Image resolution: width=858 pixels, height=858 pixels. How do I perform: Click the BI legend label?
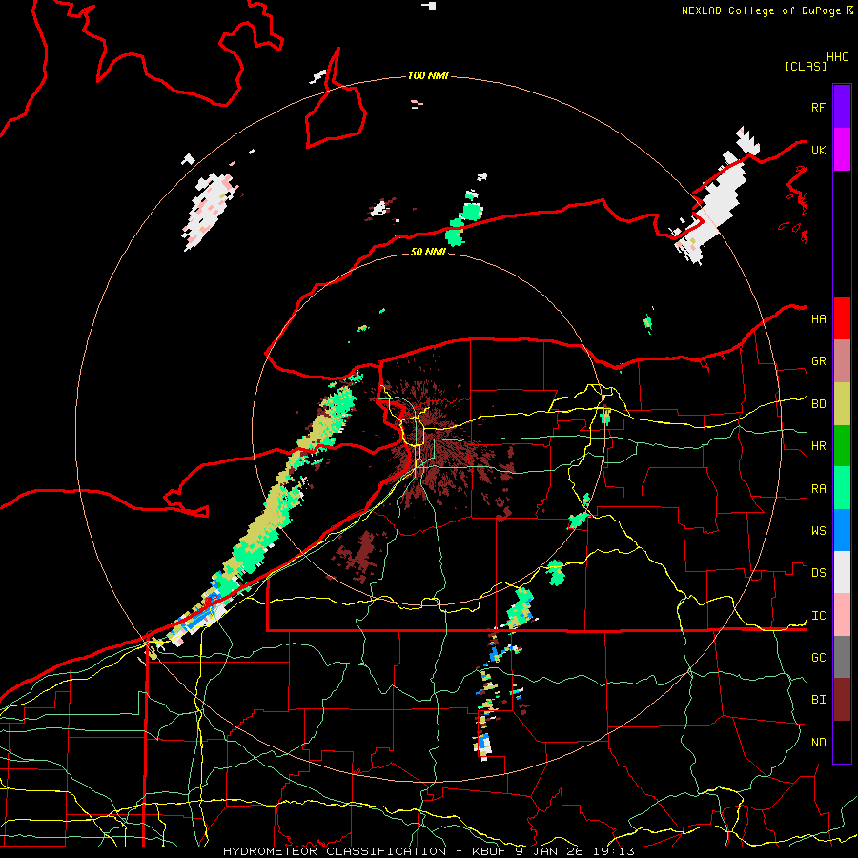pos(818,700)
